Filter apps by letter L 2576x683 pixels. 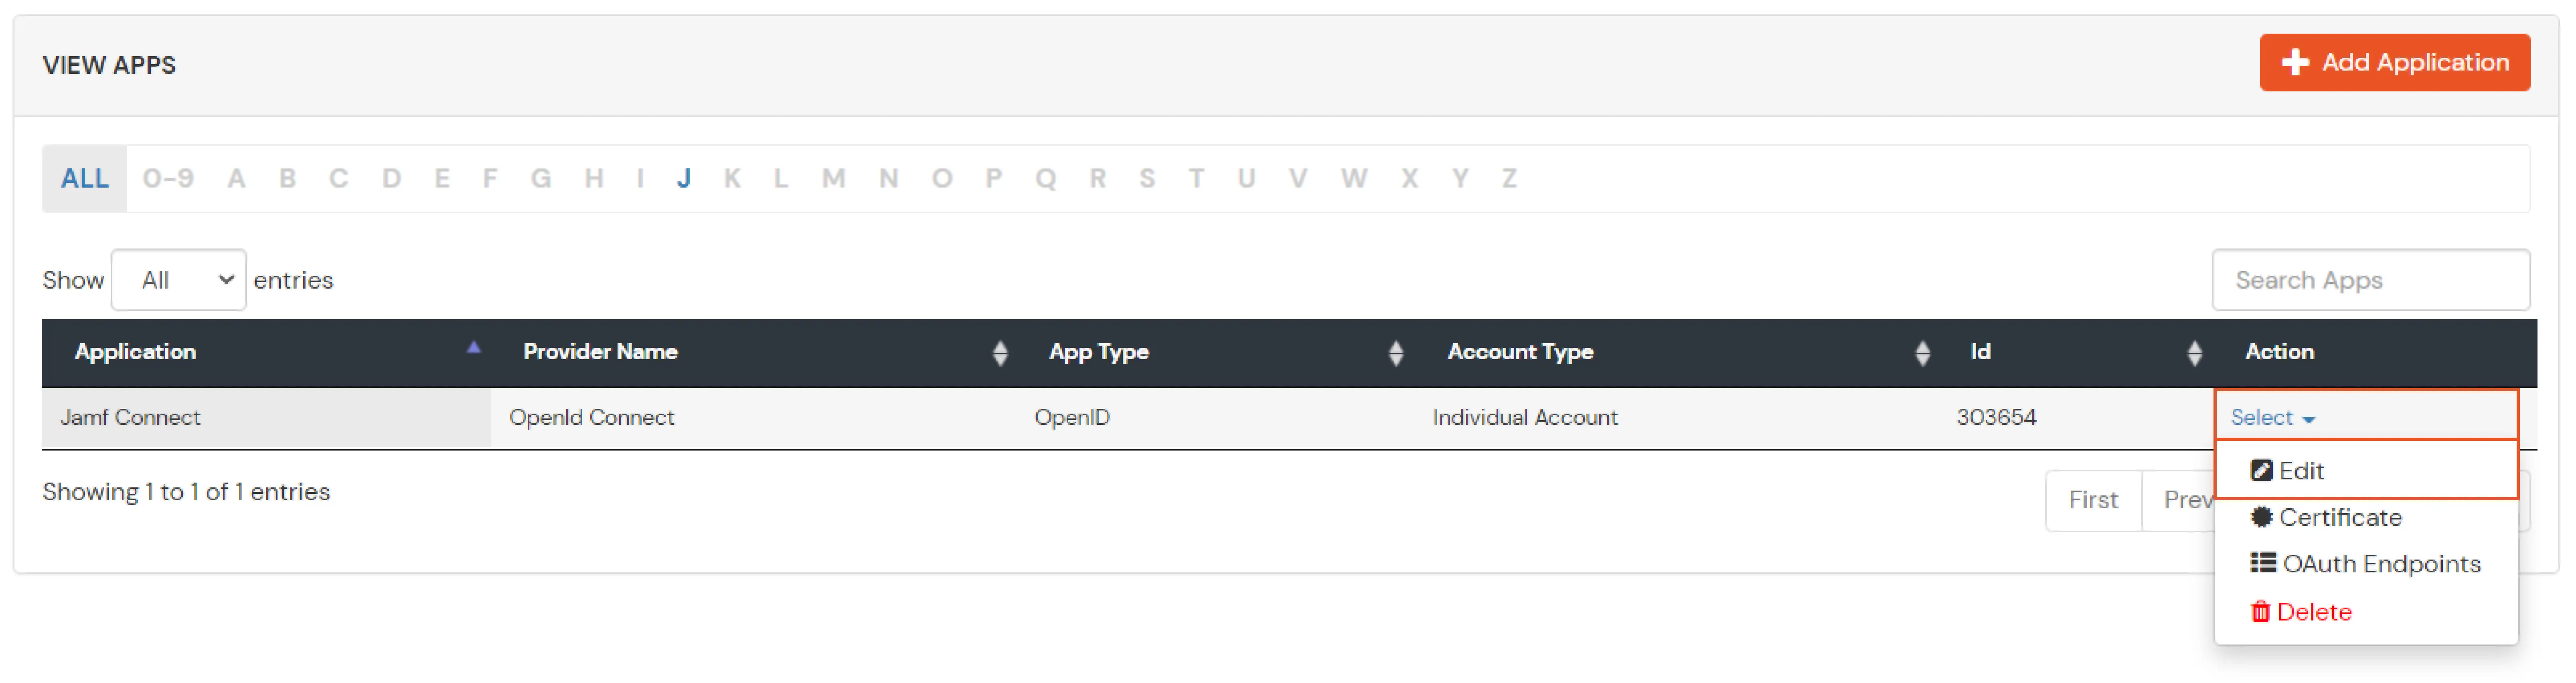point(781,179)
